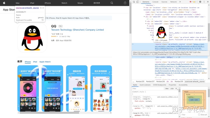This screenshot has height=118, width=210.
Task: Open the Properties sub-tab
Action: pos(172,85)
